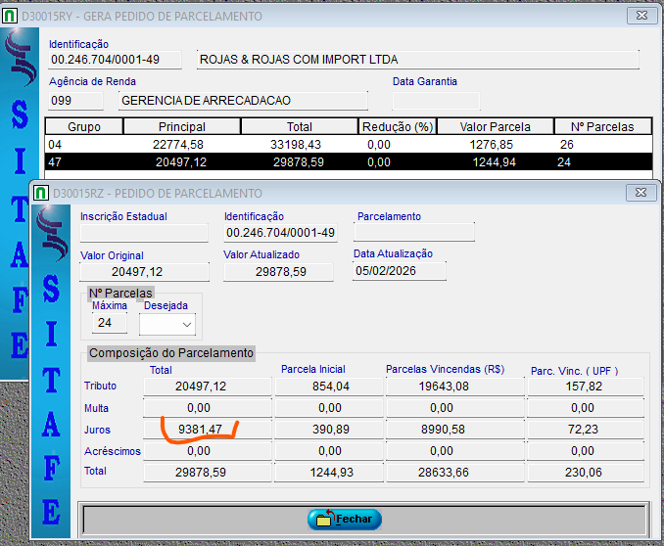The height and width of the screenshot is (546, 664).
Task: Click the Agência de Renda code field
Action: click(75, 100)
